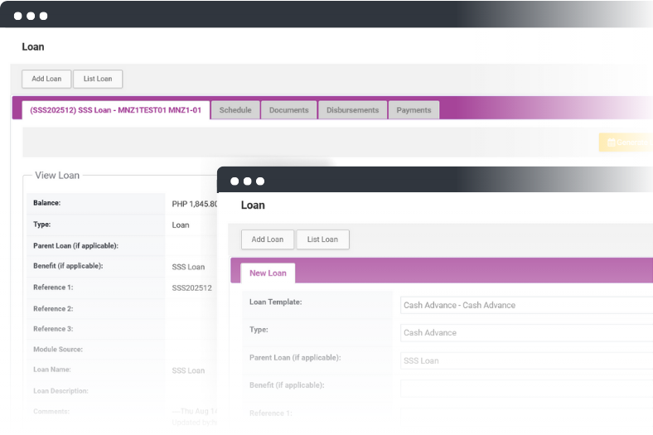
Task: Expand Parent Loan field showing SSS Loan
Action: point(525,360)
